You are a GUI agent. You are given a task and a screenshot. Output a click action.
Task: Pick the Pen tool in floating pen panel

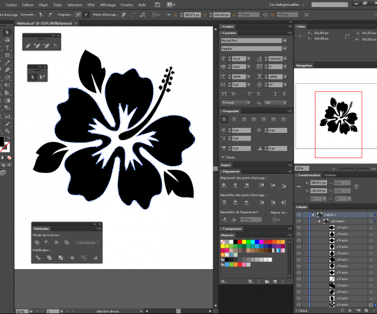(28, 46)
